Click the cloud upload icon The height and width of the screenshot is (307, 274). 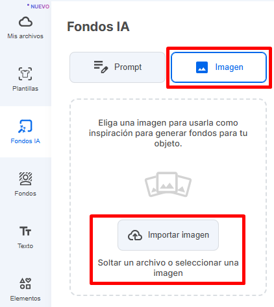click(x=135, y=235)
